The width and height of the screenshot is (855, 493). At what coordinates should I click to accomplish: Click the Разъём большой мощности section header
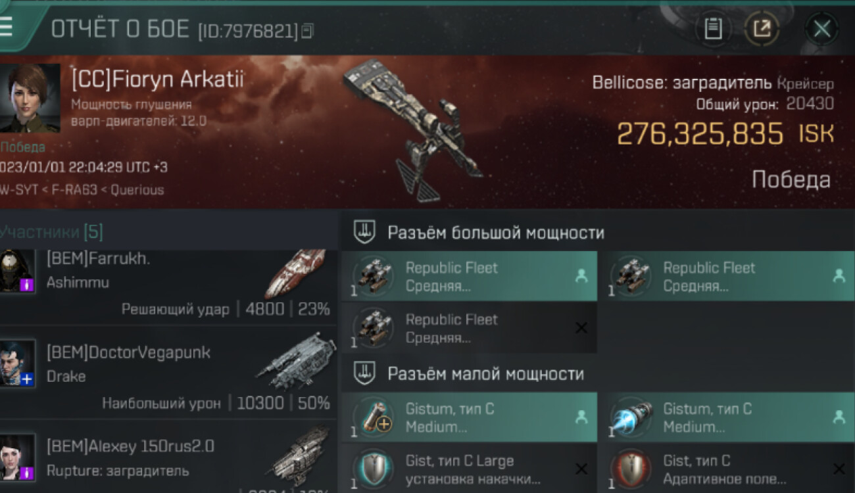(x=495, y=232)
